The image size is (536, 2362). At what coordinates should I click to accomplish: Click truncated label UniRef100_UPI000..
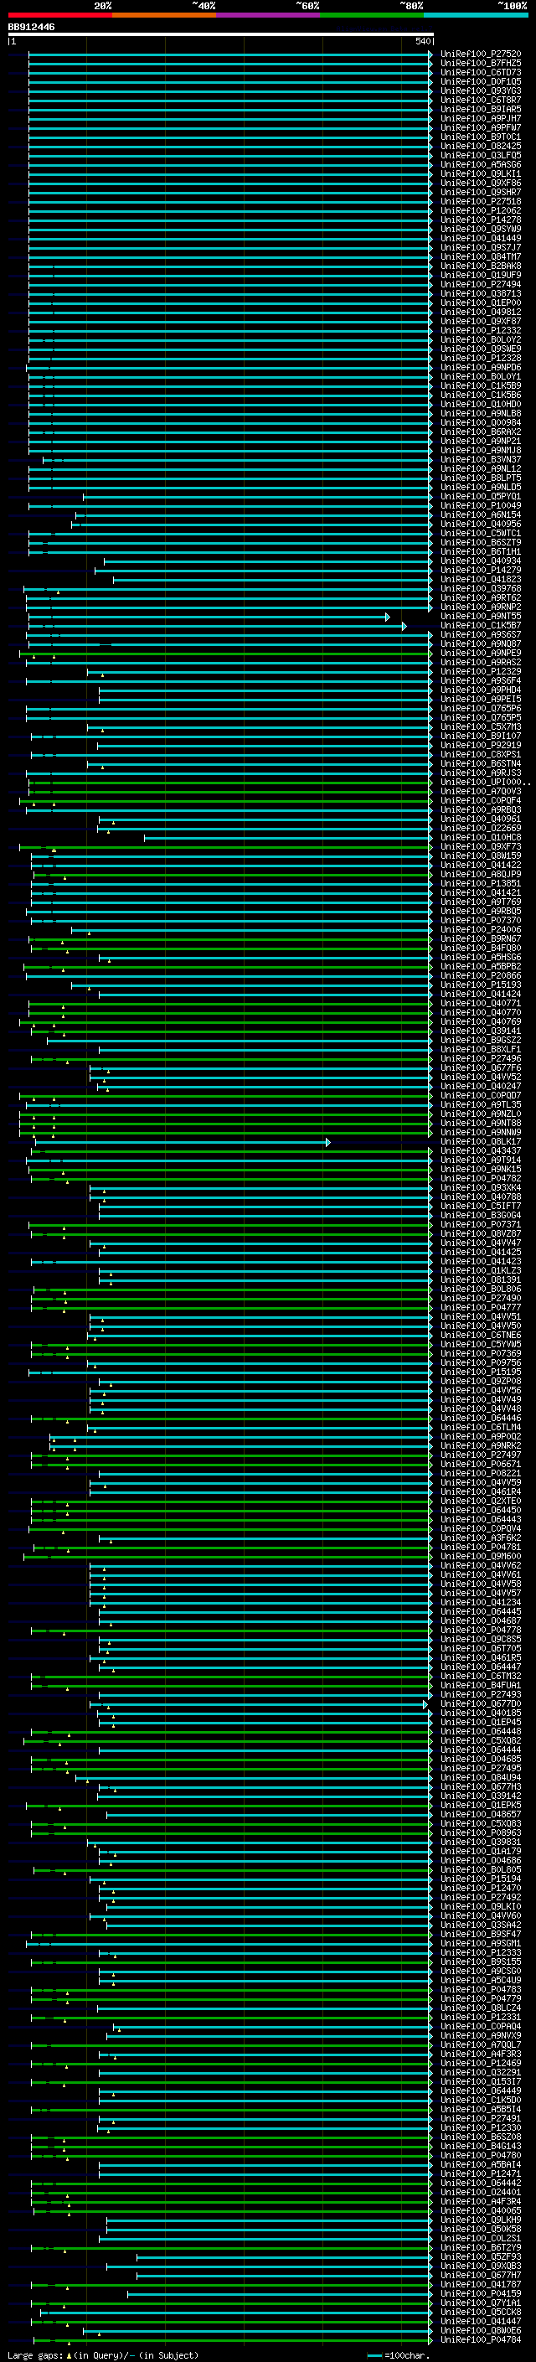click(485, 782)
